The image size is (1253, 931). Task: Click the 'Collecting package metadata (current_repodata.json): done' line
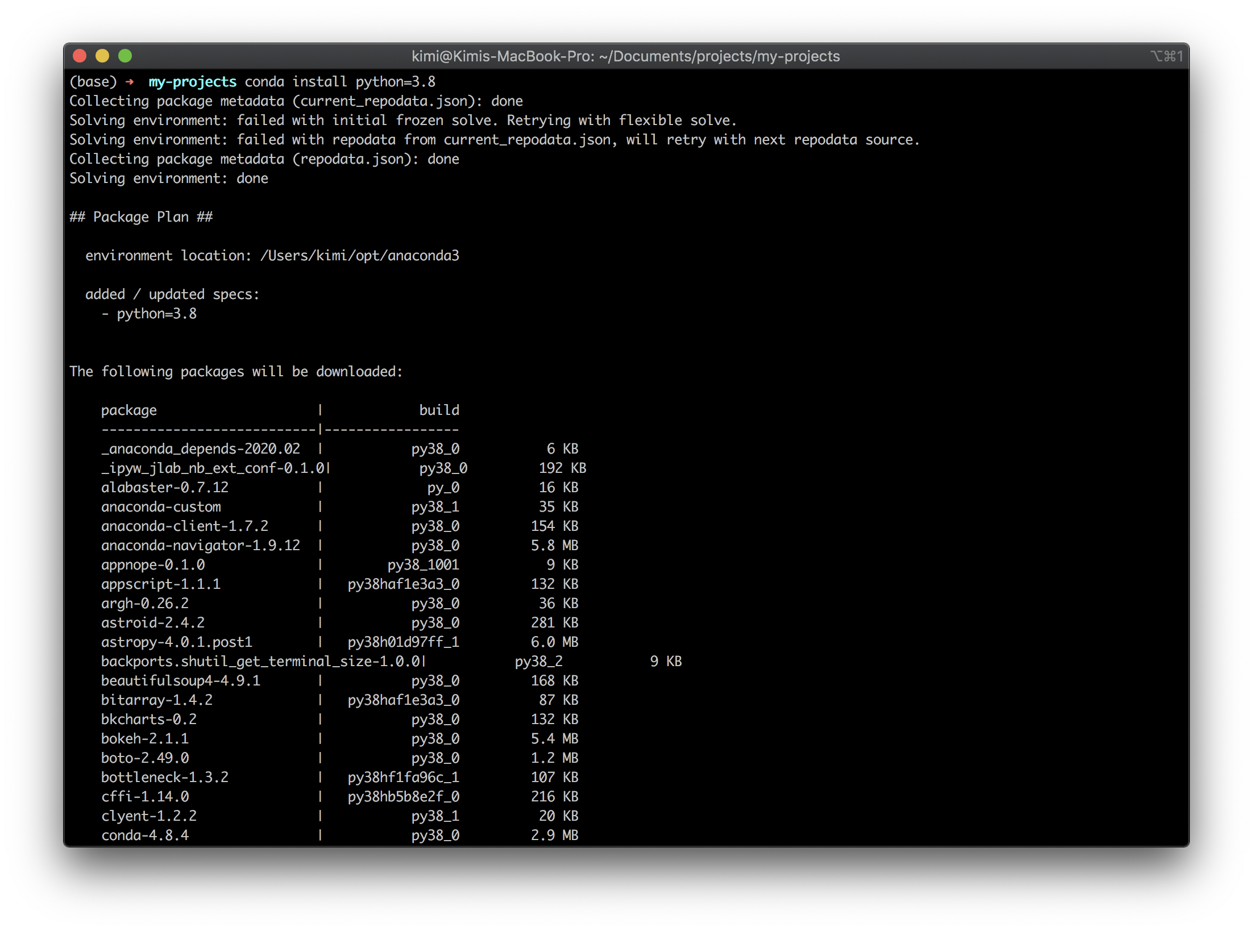[296, 101]
